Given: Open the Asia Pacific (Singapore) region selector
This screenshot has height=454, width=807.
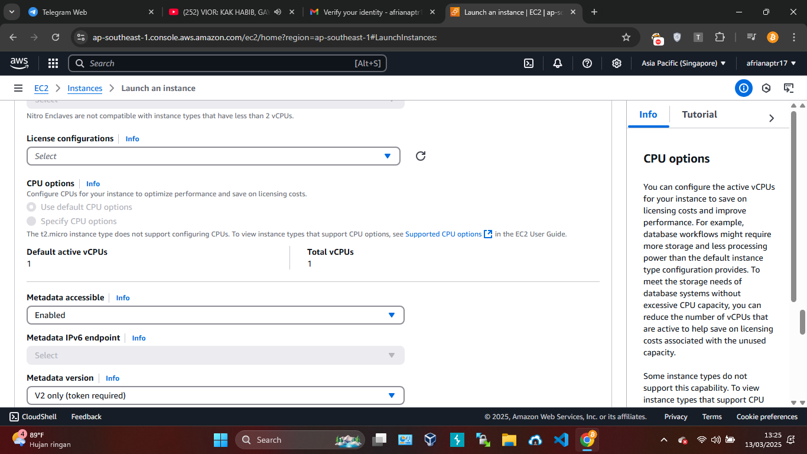Looking at the screenshot, I should [x=684, y=63].
